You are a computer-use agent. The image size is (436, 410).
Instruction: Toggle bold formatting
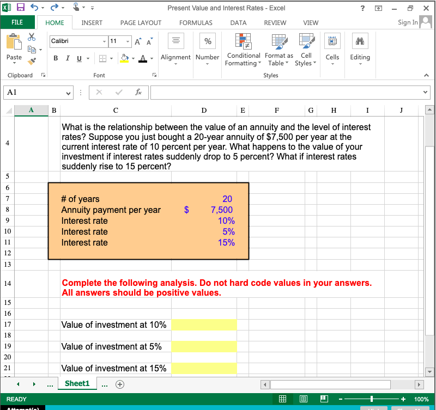click(55, 58)
